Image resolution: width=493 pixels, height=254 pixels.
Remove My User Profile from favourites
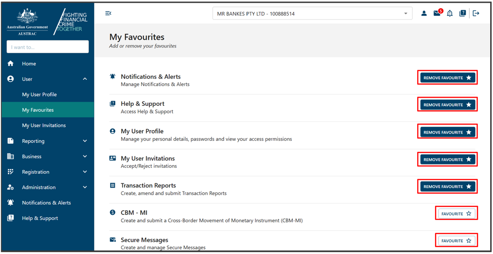pyautogui.click(x=447, y=132)
